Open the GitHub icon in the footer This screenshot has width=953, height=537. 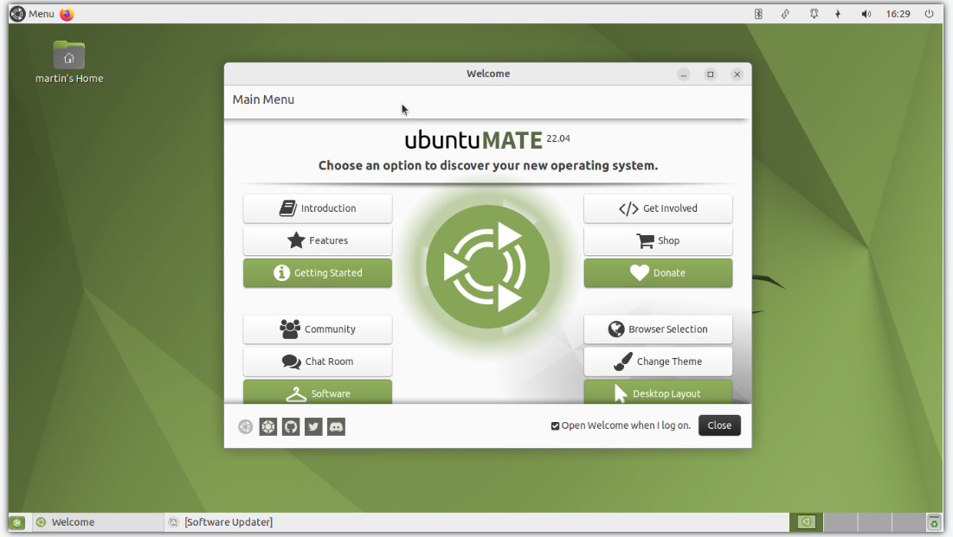(290, 426)
